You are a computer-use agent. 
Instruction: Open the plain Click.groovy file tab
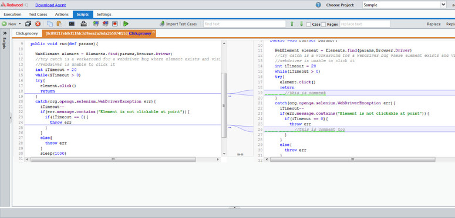coord(26,33)
